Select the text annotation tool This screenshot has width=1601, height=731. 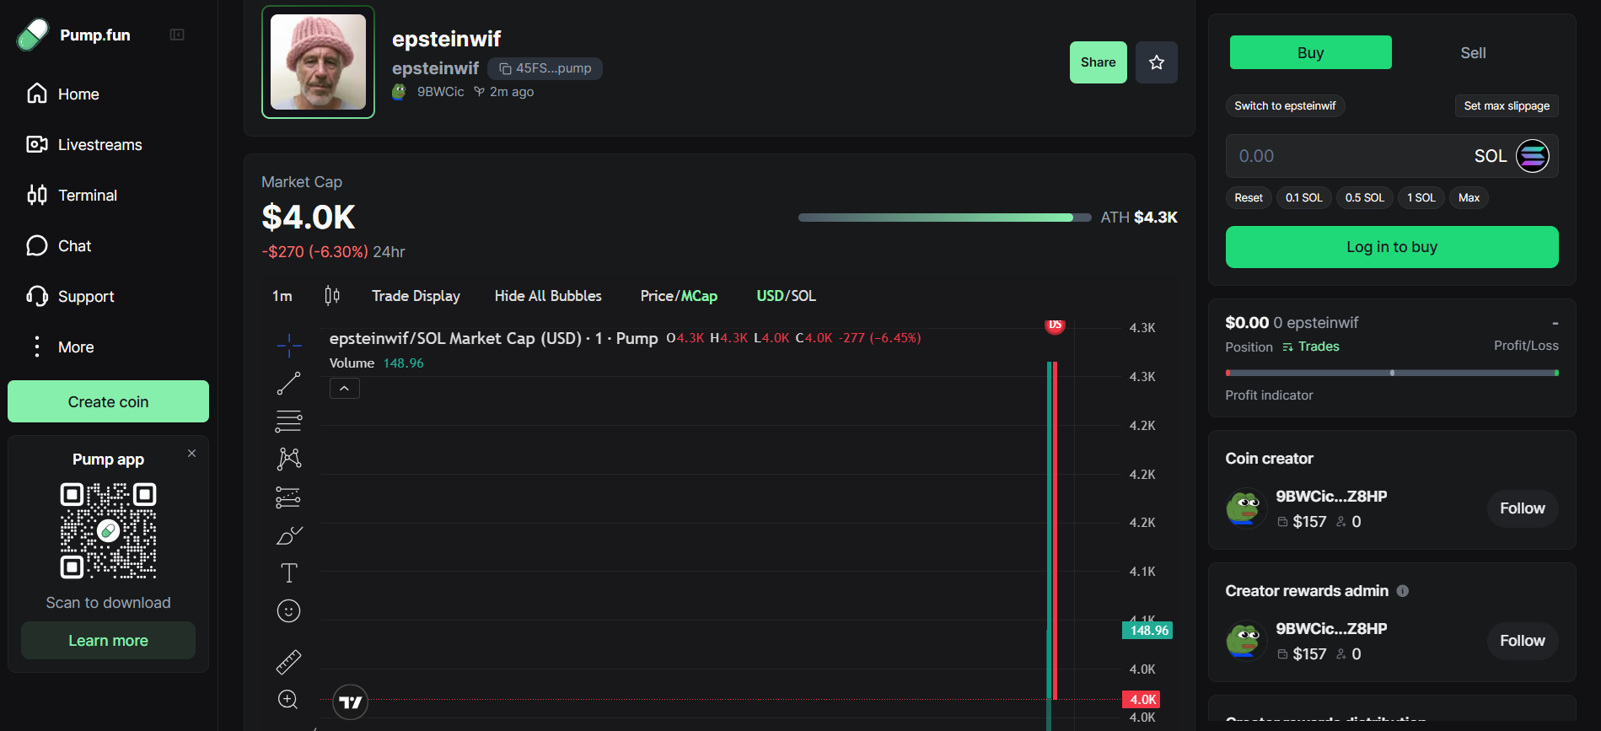click(x=289, y=573)
